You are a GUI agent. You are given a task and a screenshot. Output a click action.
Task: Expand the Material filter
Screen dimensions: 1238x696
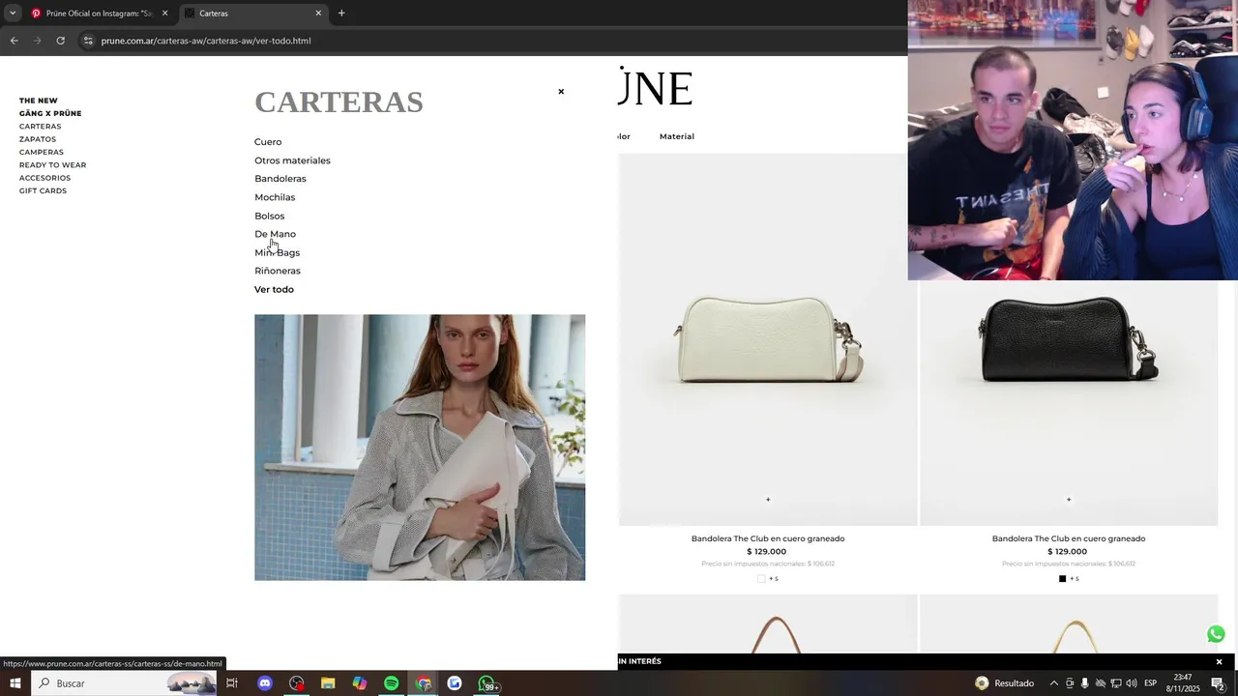(677, 136)
